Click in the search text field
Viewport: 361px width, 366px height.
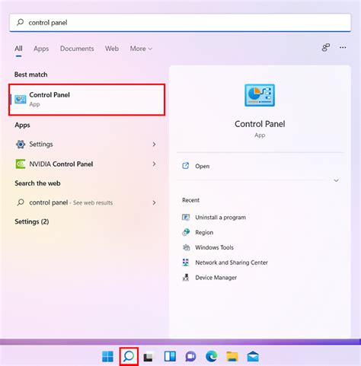pos(180,23)
